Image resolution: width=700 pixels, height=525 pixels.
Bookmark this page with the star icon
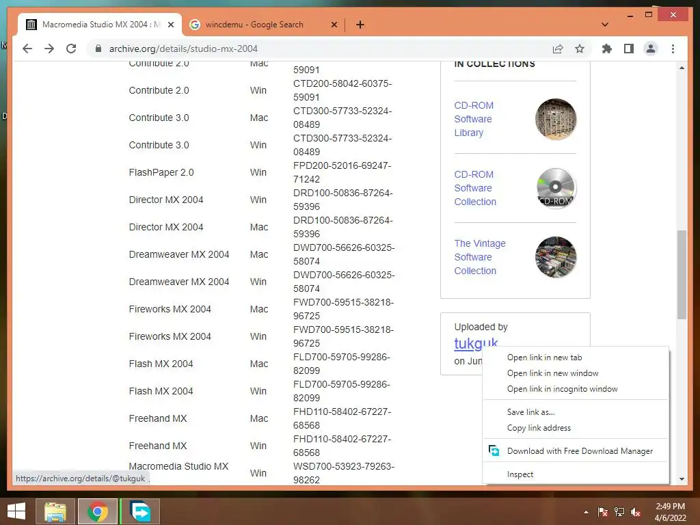[580, 49]
